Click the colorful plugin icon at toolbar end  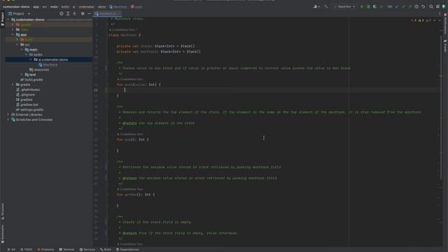(x=444, y=6)
